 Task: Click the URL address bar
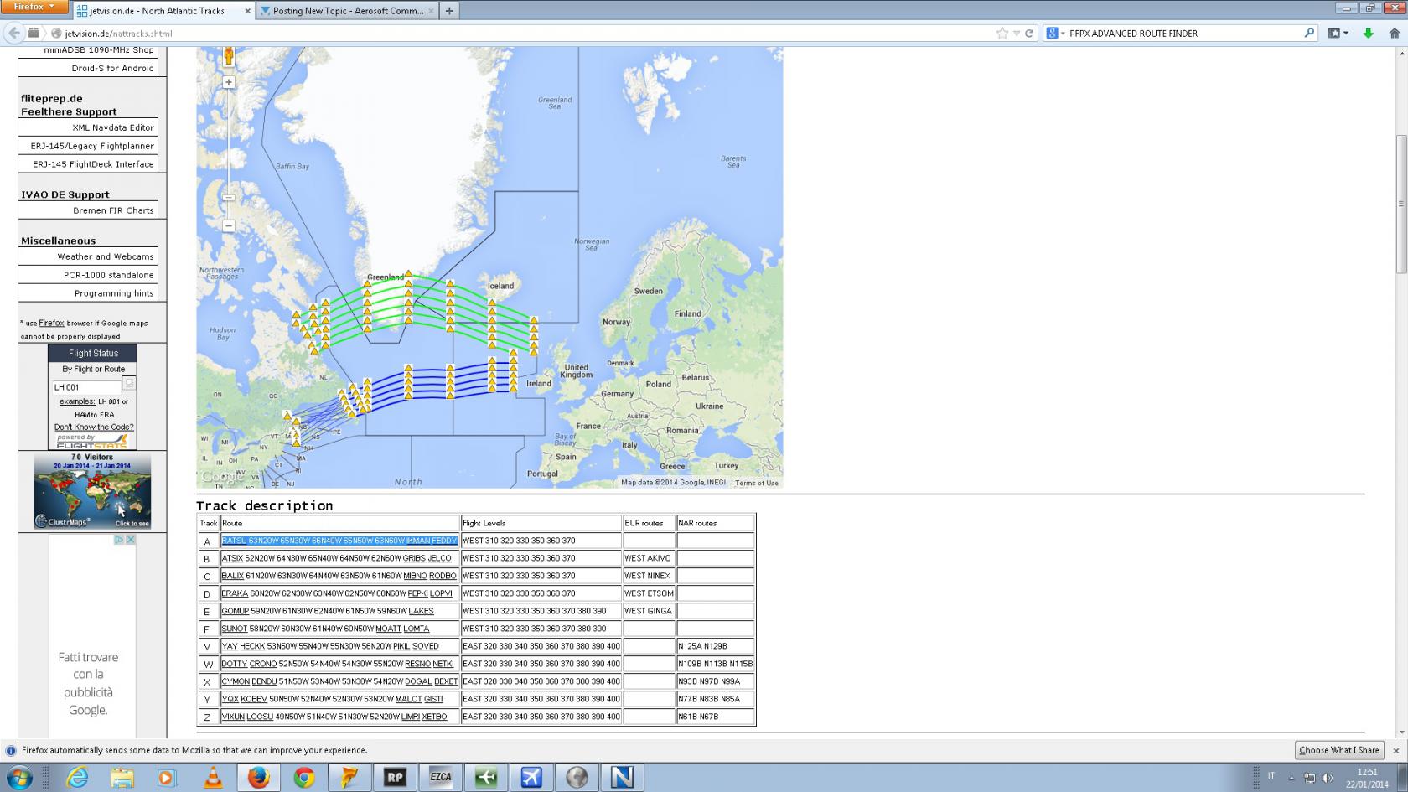click(528, 34)
